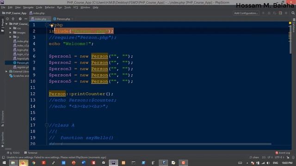
Task: Open the Code menu
Action: (39, 7)
